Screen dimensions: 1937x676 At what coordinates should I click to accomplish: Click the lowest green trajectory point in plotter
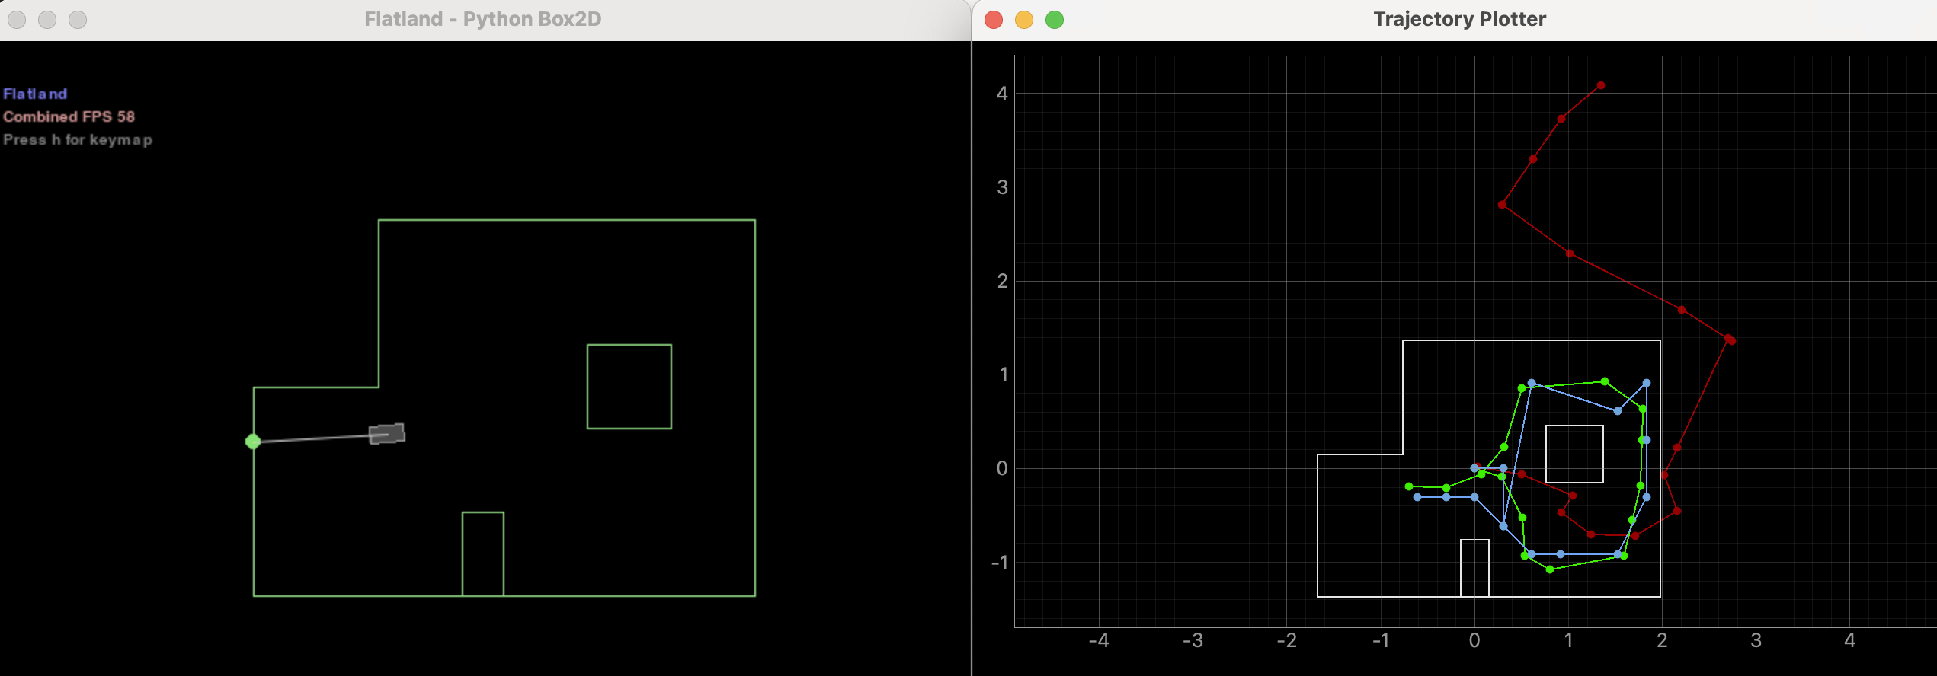pyautogui.click(x=1550, y=569)
